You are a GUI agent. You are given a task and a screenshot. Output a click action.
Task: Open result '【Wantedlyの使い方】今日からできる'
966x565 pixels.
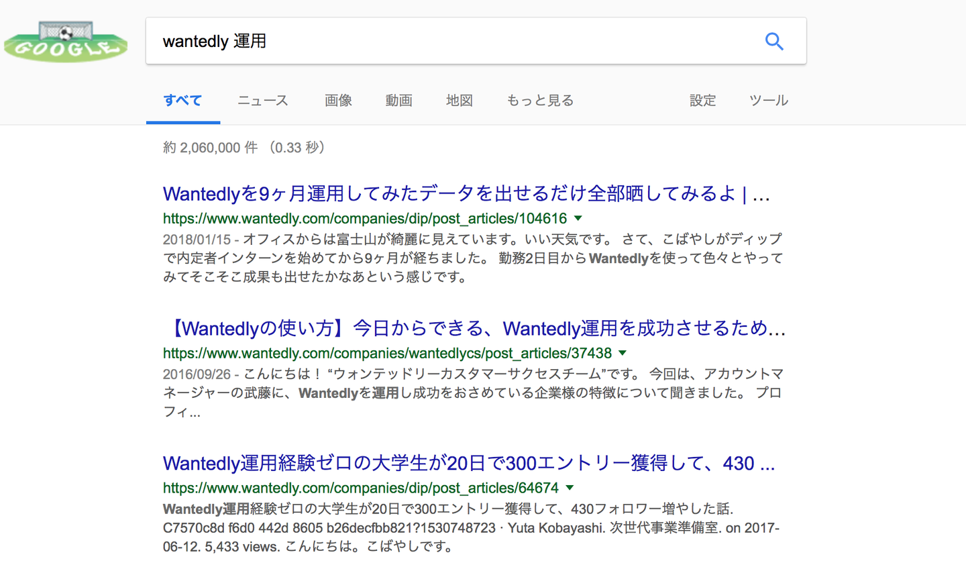coord(474,328)
